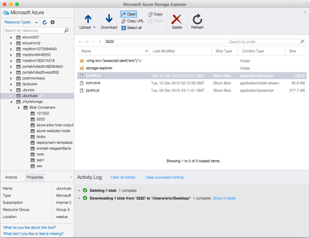Expand the tipdocker storage account
The height and width of the screenshot is (238, 310).
(x=11, y=84)
